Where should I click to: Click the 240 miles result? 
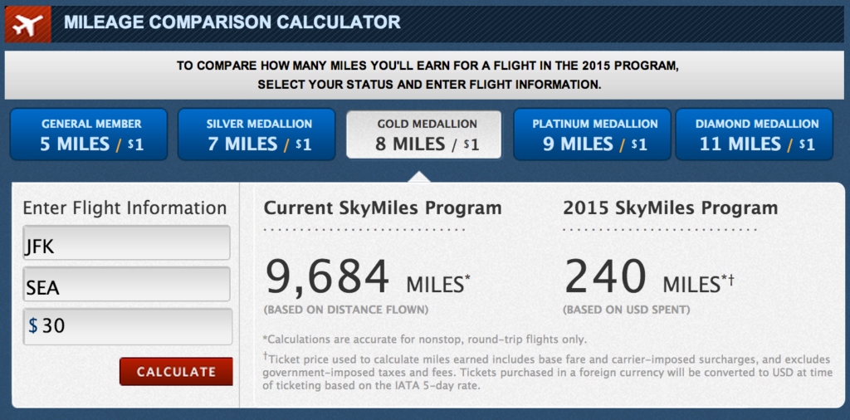coord(606,277)
